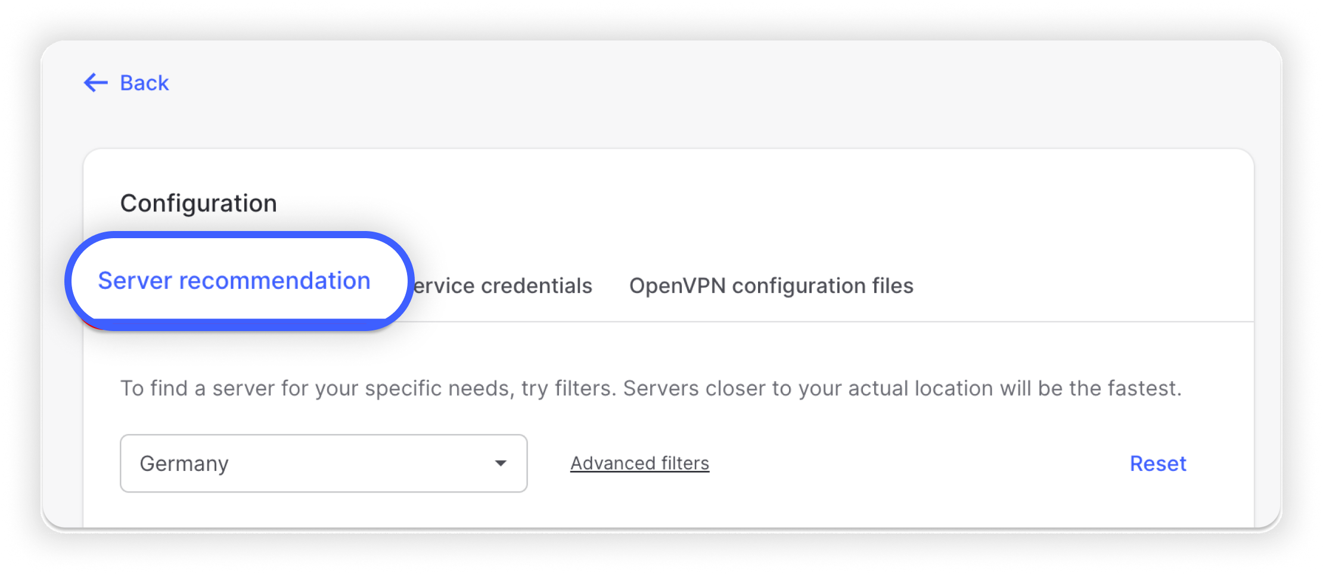
Task: Click the Configuration heading
Action: (x=198, y=204)
